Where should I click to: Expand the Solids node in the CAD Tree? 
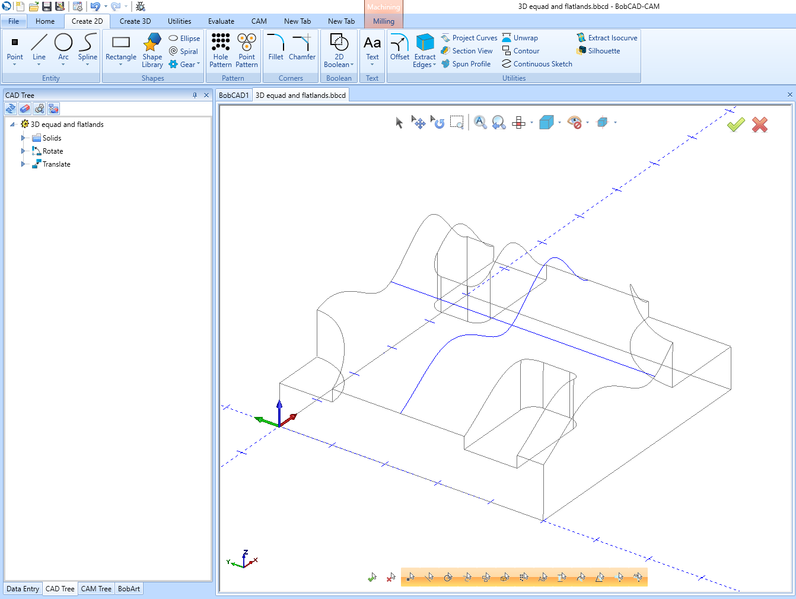point(22,138)
